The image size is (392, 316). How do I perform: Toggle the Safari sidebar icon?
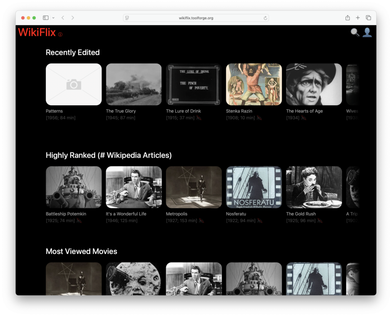(46, 18)
